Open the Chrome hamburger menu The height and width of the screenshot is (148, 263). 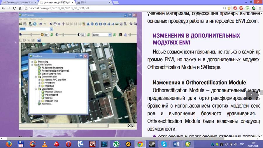[x=260, y=8]
